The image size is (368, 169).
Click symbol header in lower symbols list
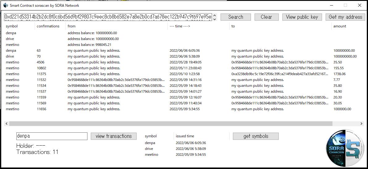159,136
